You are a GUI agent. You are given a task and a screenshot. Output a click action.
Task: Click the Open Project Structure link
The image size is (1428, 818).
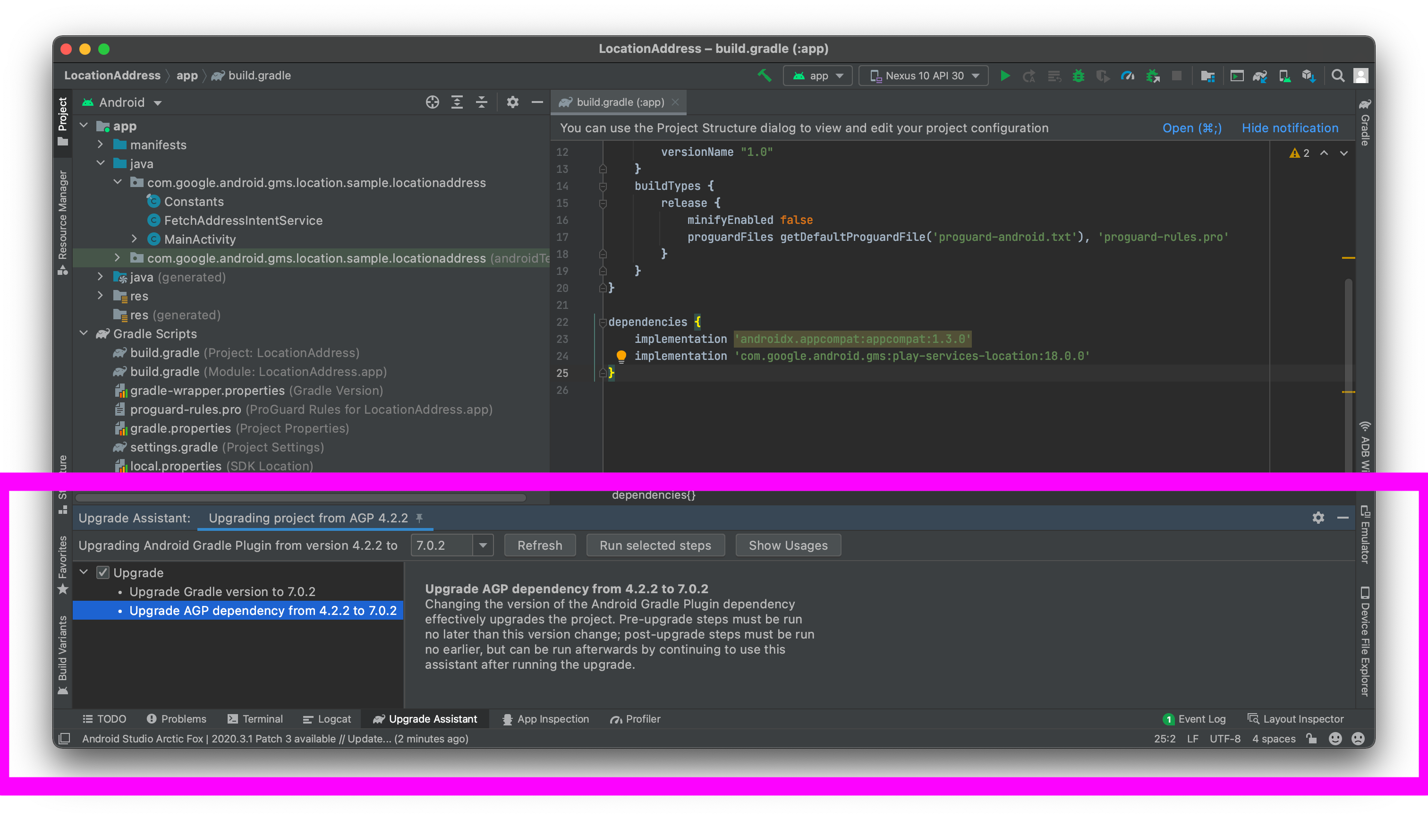click(x=1191, y=128)
